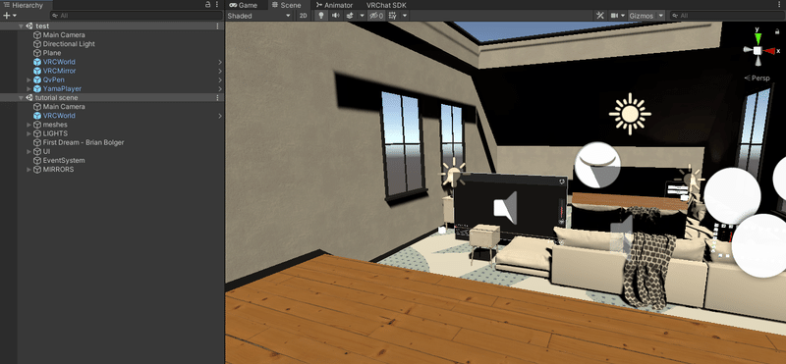Toggle 2D view mode
Image resolution: width=786 pixels, height=364 pixels.
(x=304, y=16)
